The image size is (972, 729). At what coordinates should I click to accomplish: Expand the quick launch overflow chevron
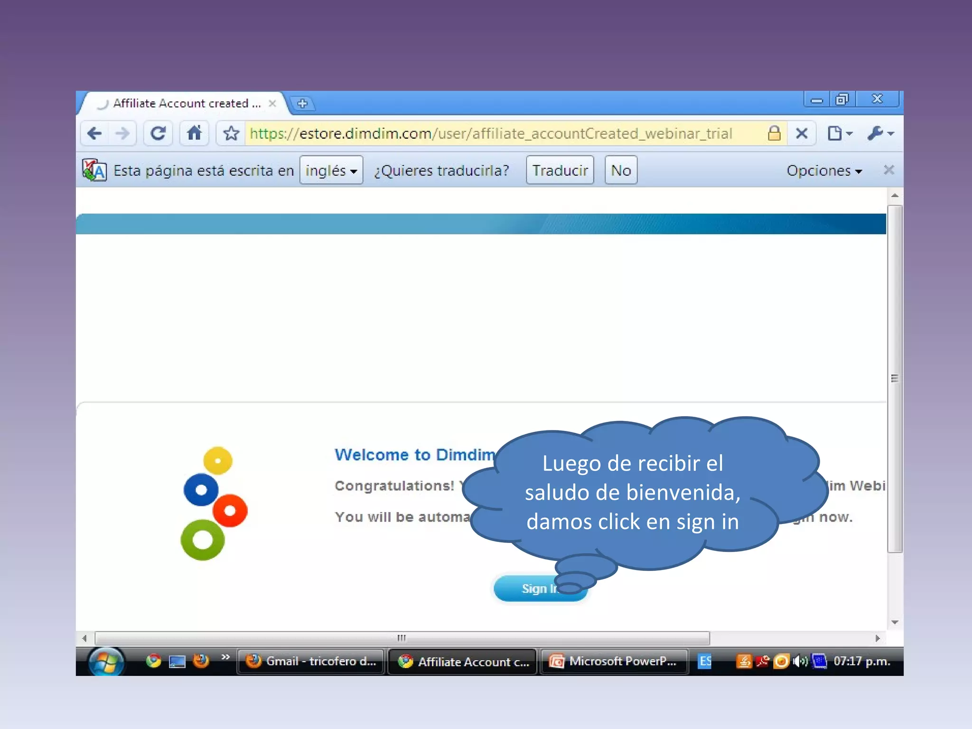pyautogui.click(x=225, y=657)
